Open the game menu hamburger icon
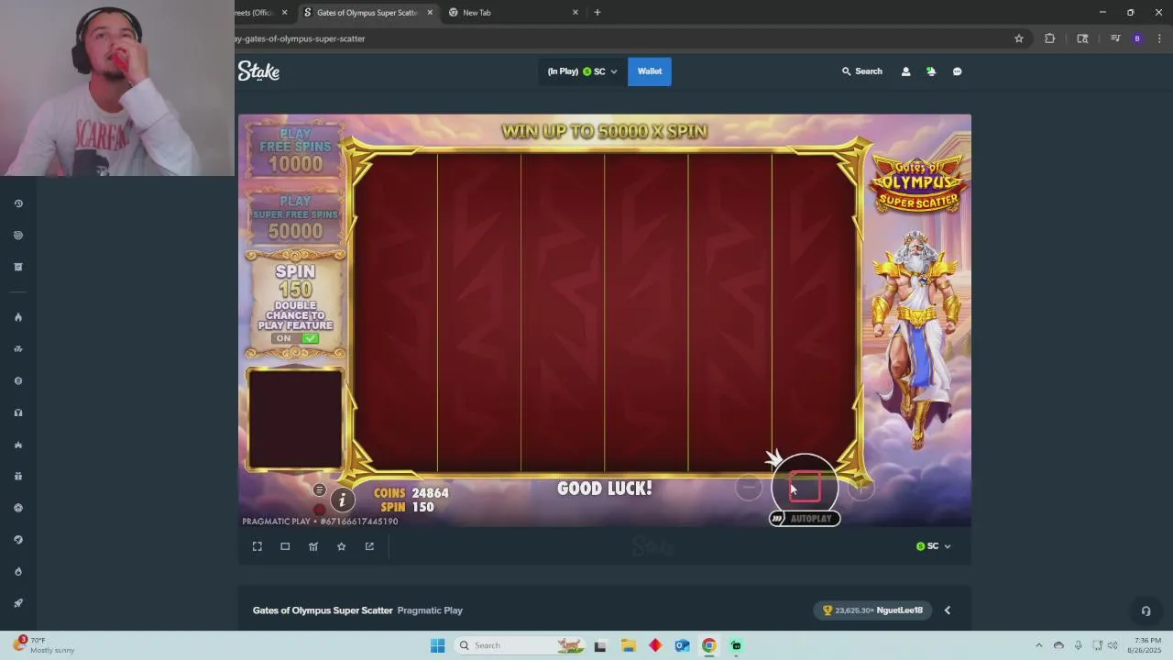The image size is (1173, 660). [319, 490]
